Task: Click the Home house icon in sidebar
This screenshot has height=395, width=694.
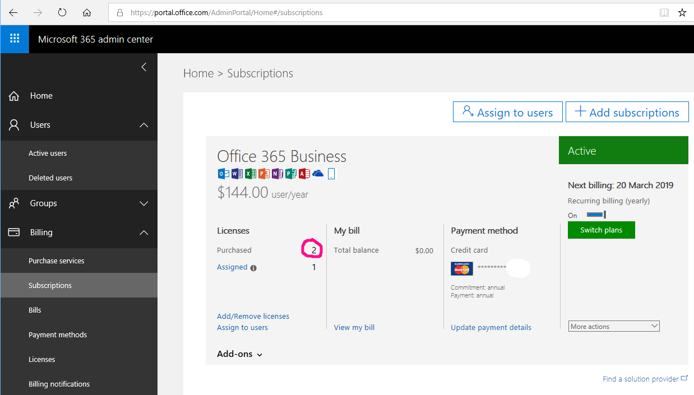Action: coord(15,96)
